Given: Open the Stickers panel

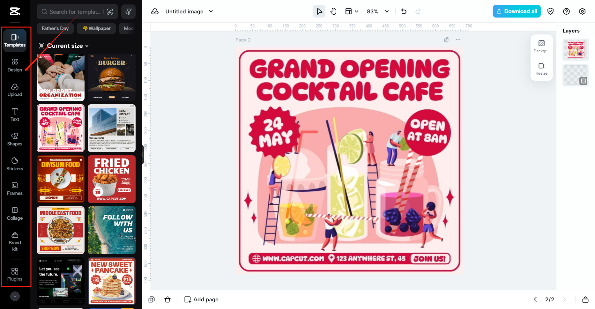Looking at the screenshot, I should [x=15, y=164].
